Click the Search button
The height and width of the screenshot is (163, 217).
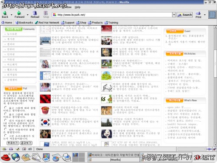[x=185, y=15]
